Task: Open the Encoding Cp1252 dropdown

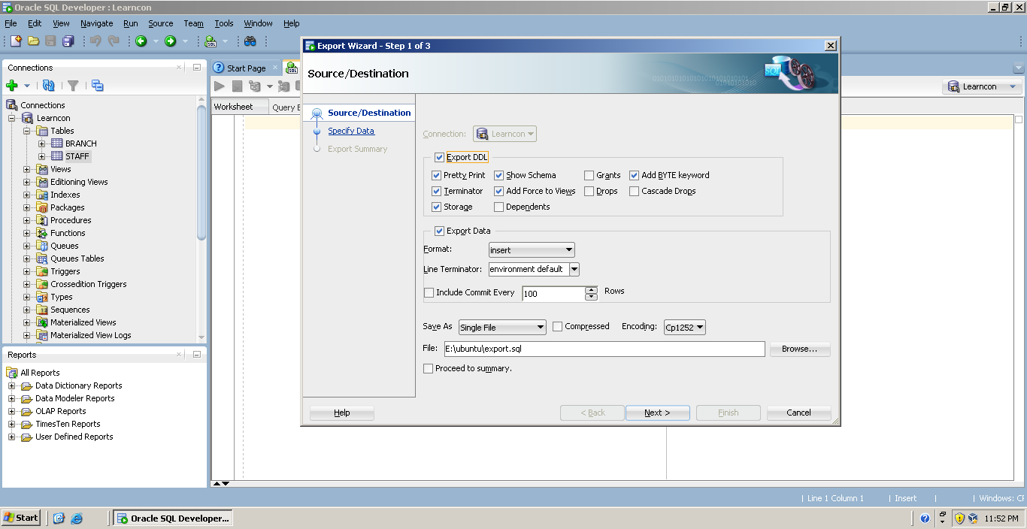Action: [684, 327]
